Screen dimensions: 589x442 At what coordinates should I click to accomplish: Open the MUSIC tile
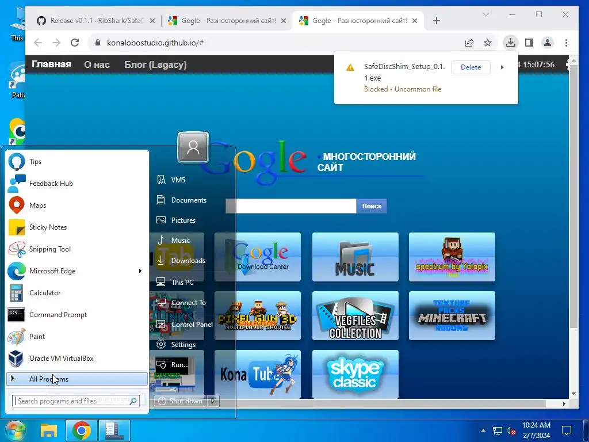click(x=355, y=257)
